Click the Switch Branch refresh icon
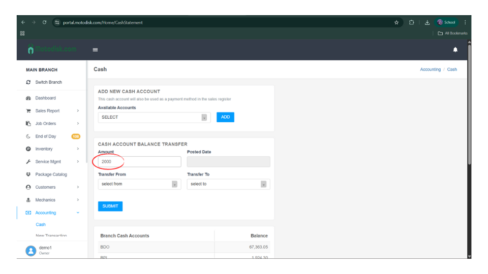The height and width of the screenshot is (274, 488). [x=28, y=82]
